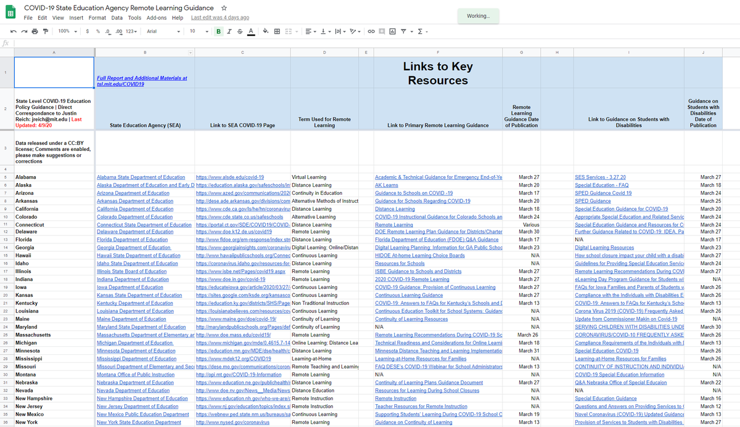Image resolution: width=740 pixels, height=427 pixels.
Task: Select column B header
Action: coord(145,52)
